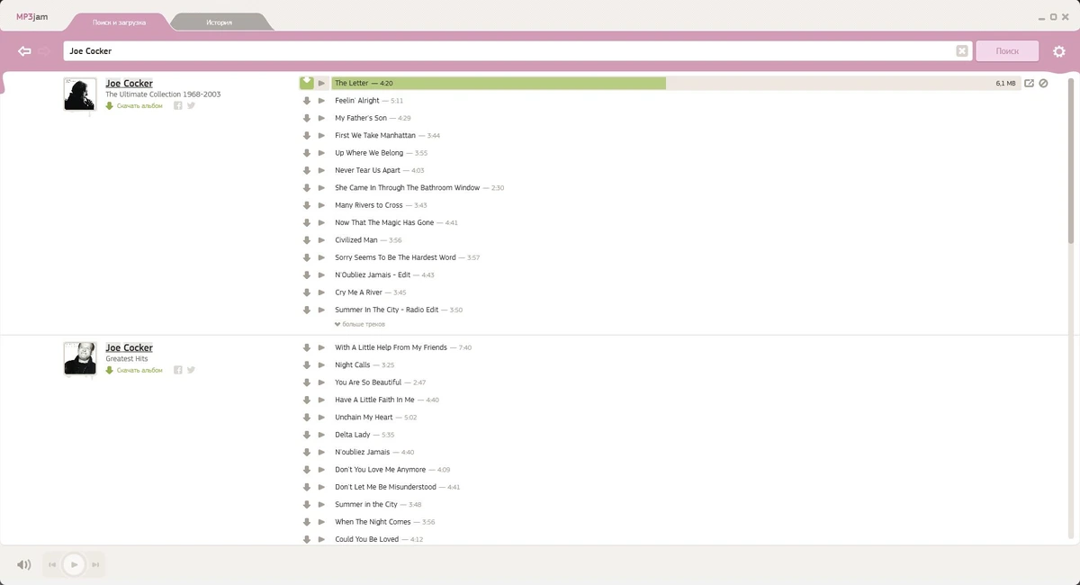Click the MP3jam logo
The width and height of the screenshot is (1080, 585).
31,17
